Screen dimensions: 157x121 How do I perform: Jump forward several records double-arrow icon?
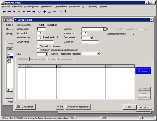click(29, 12)
